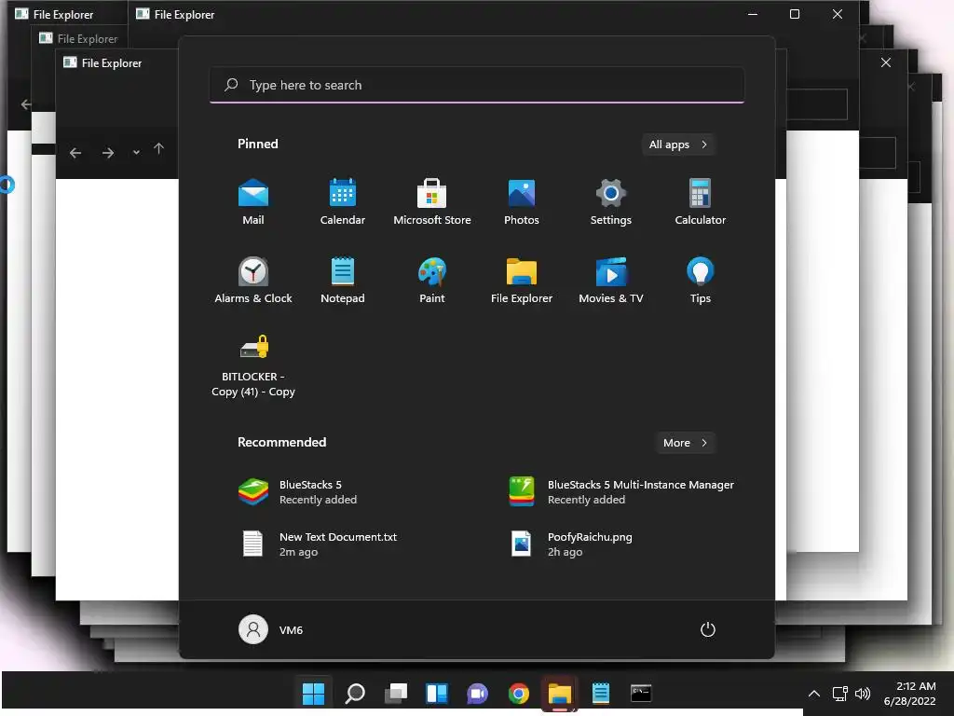The image size is (954, 716).
Task: Open taskbar Search magnifier
Action: tap(355, 693)
